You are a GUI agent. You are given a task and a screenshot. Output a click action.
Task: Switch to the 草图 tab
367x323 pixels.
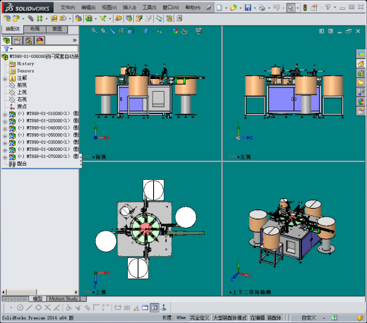tap(57, 29)
